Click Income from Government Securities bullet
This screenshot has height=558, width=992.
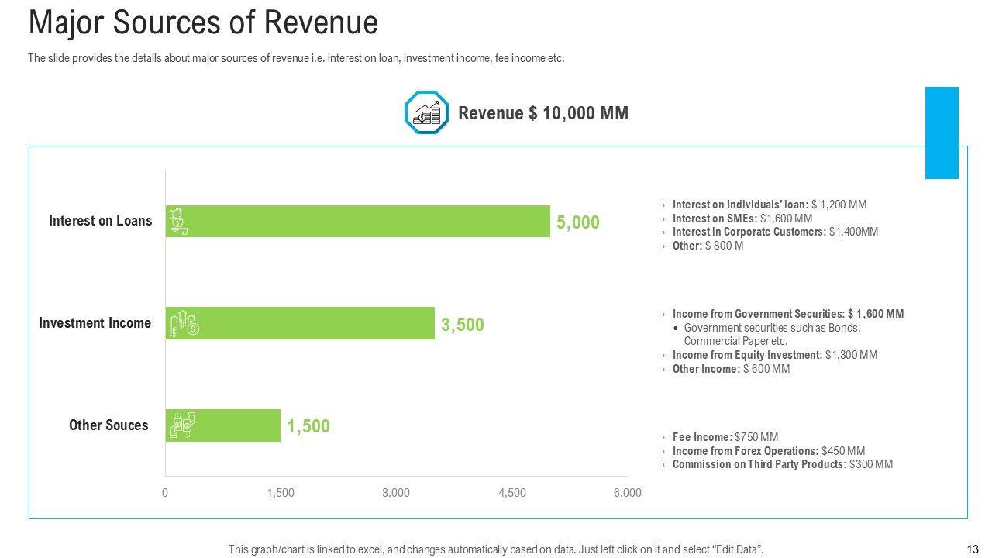click(787, 314)
